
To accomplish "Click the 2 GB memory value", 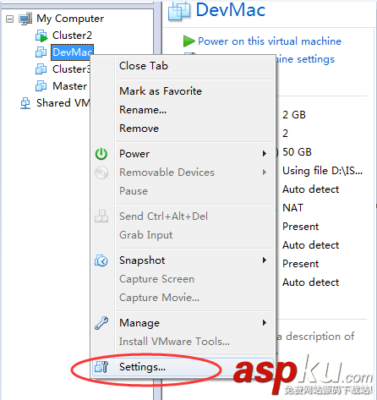I will [294, 115].
